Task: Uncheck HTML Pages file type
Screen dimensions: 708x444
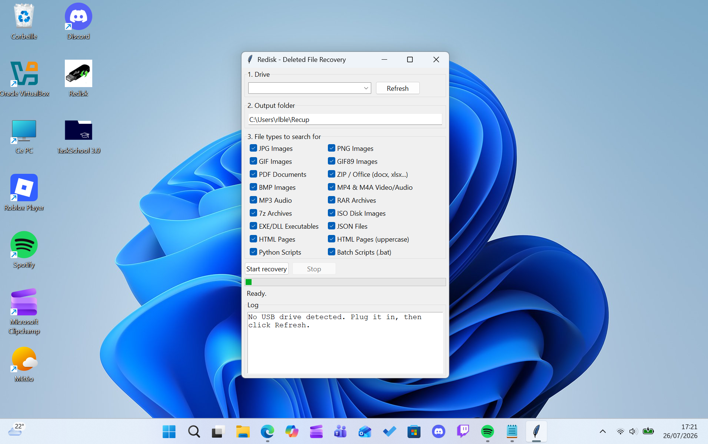Action: pos(253,239)
